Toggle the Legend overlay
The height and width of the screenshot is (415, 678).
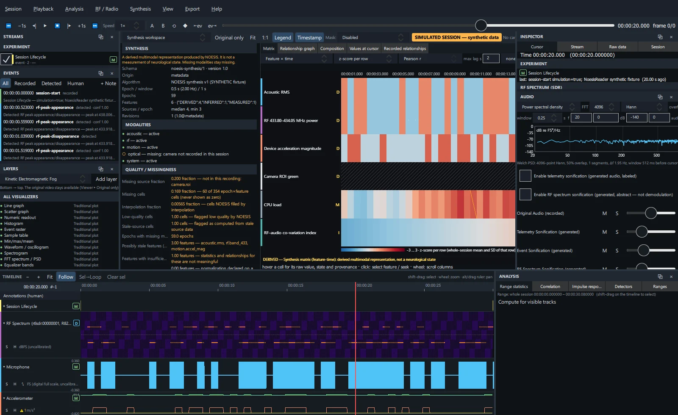click(x=283, y=38)
